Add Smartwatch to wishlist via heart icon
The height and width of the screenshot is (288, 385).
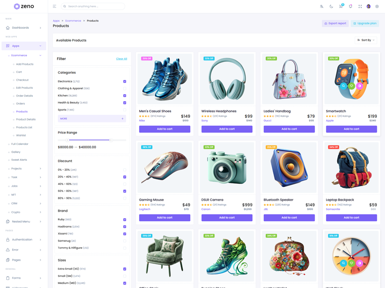pyautogui.click(x=351, y=86)
